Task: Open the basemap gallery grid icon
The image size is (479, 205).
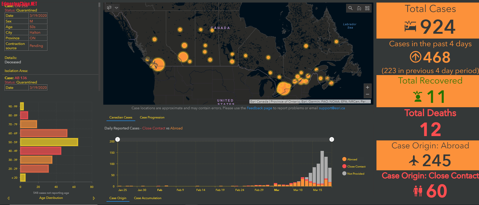Action: (367, 8)
